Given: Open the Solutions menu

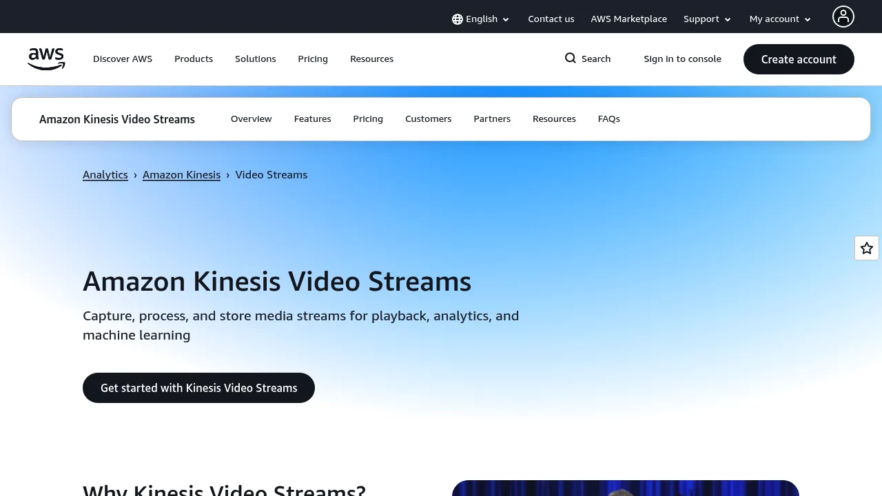Looking at the screenshot, I should [256, 59].
